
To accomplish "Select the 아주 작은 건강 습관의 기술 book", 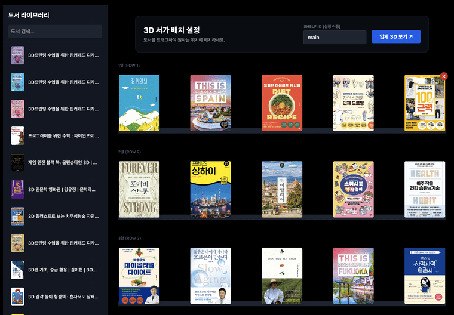I will click(425, 189).
